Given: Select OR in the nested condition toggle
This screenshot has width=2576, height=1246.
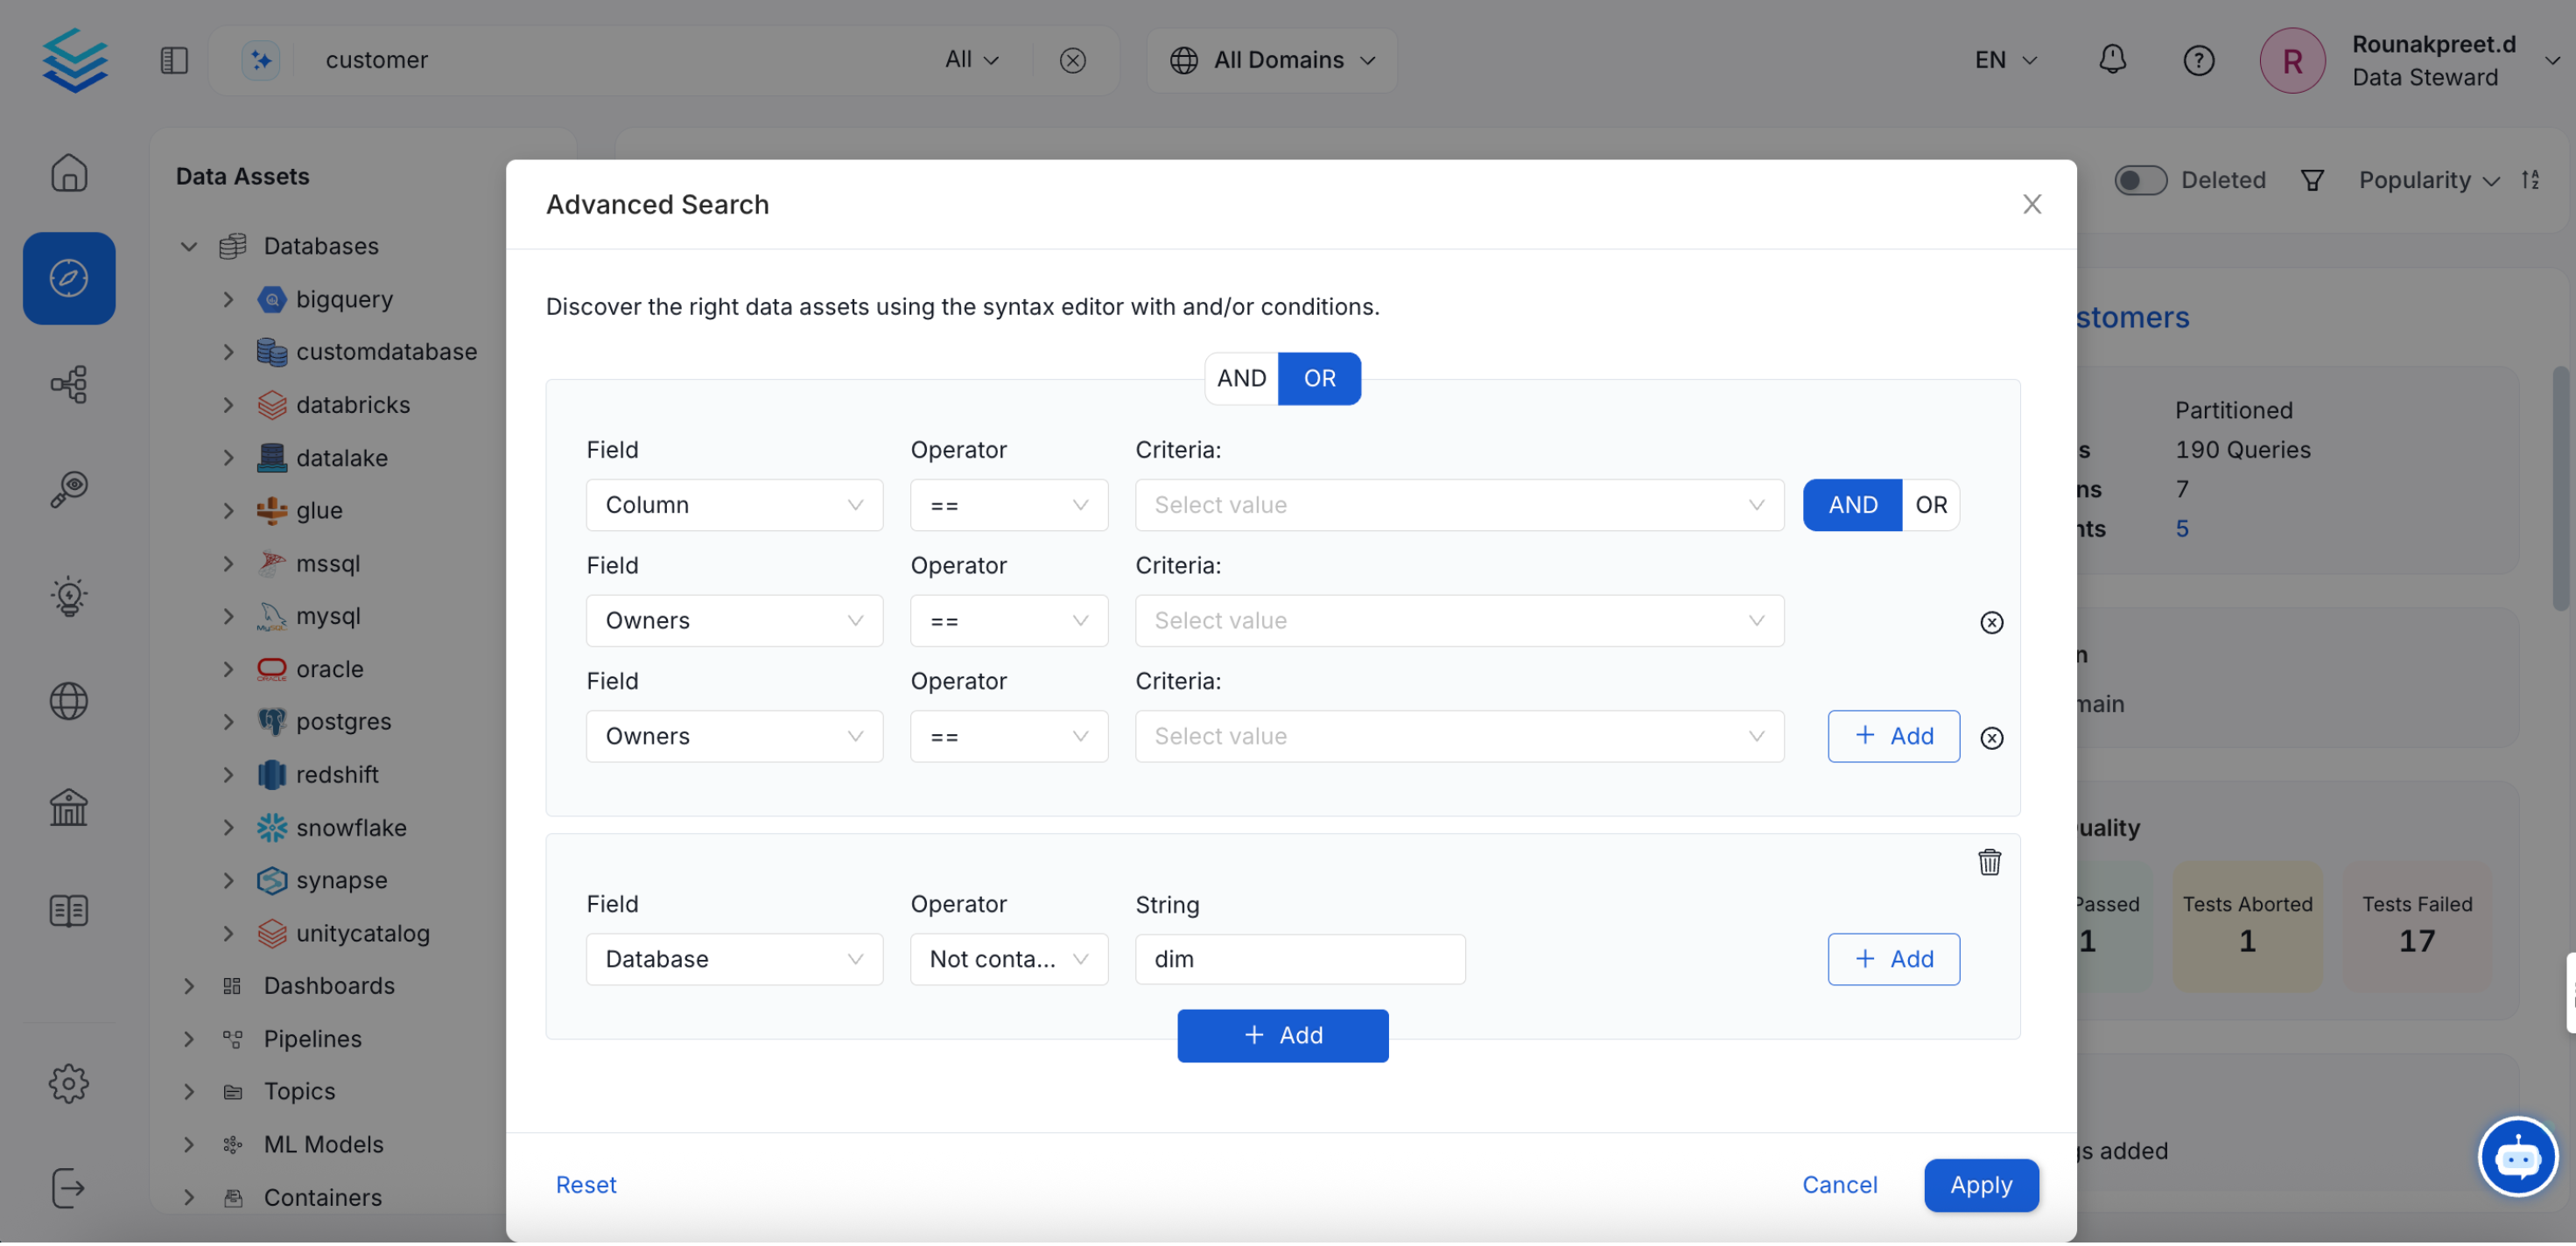Looking at the screenshot, I should (1931, 505).
